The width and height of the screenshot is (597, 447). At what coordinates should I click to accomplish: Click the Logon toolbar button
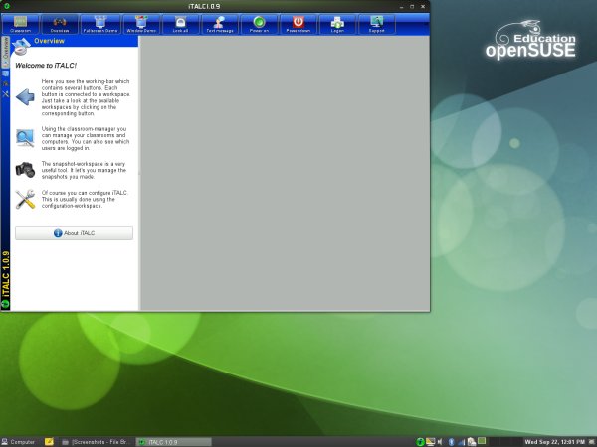click(337, 24)
